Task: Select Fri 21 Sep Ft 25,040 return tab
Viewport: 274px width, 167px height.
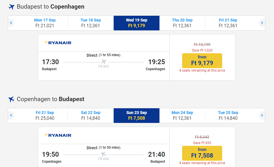Action: (45, 115)
